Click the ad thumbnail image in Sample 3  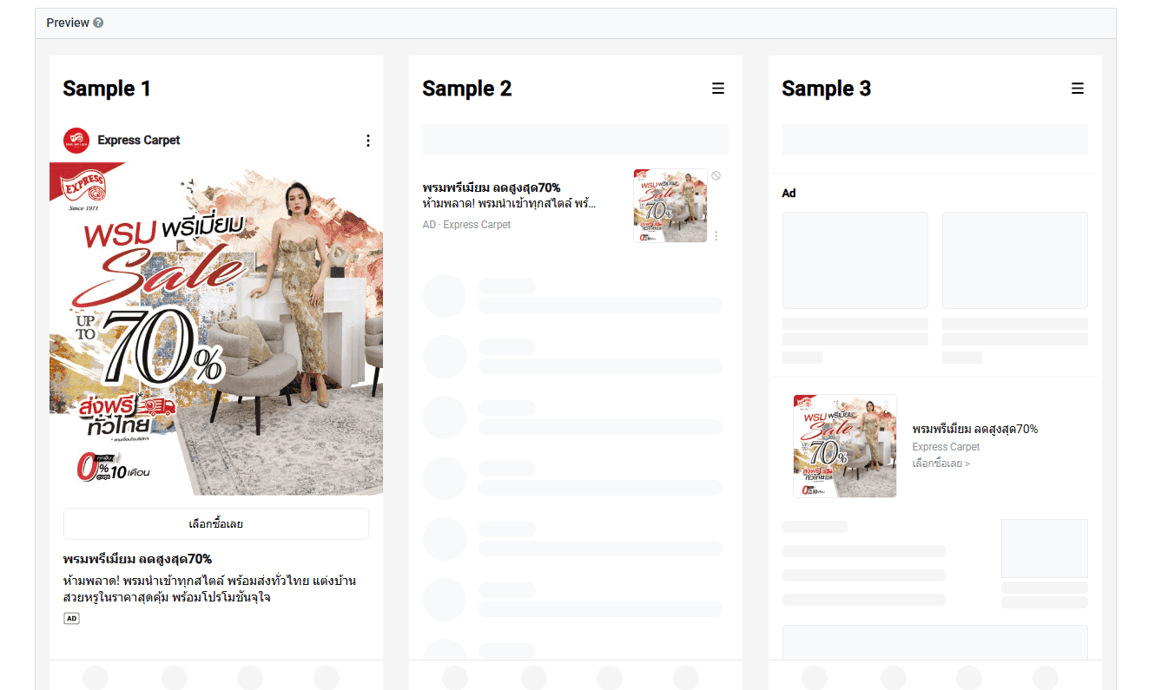(x=845, y=446)
